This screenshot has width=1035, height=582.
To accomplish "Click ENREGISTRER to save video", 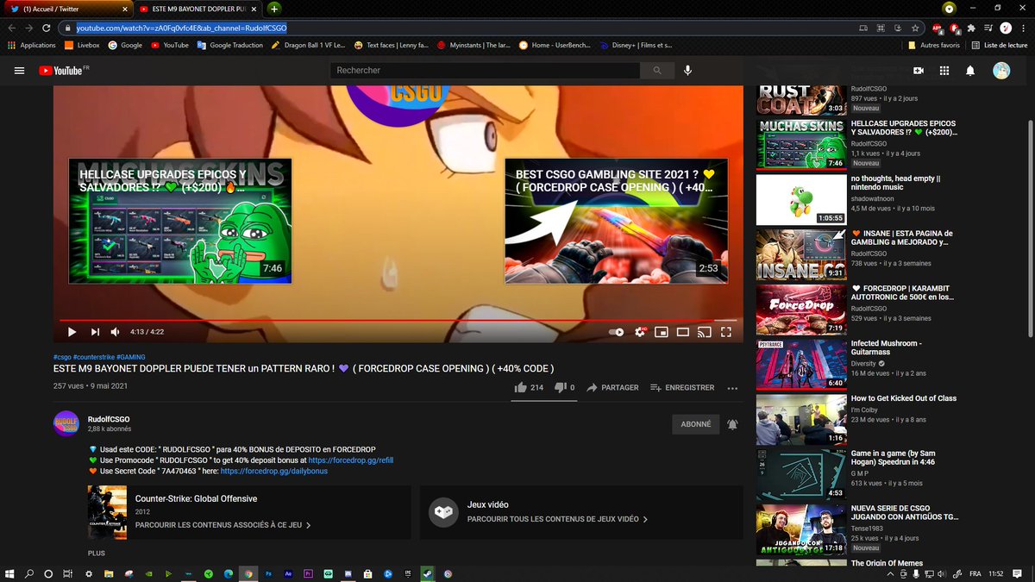I will point(682,388).
